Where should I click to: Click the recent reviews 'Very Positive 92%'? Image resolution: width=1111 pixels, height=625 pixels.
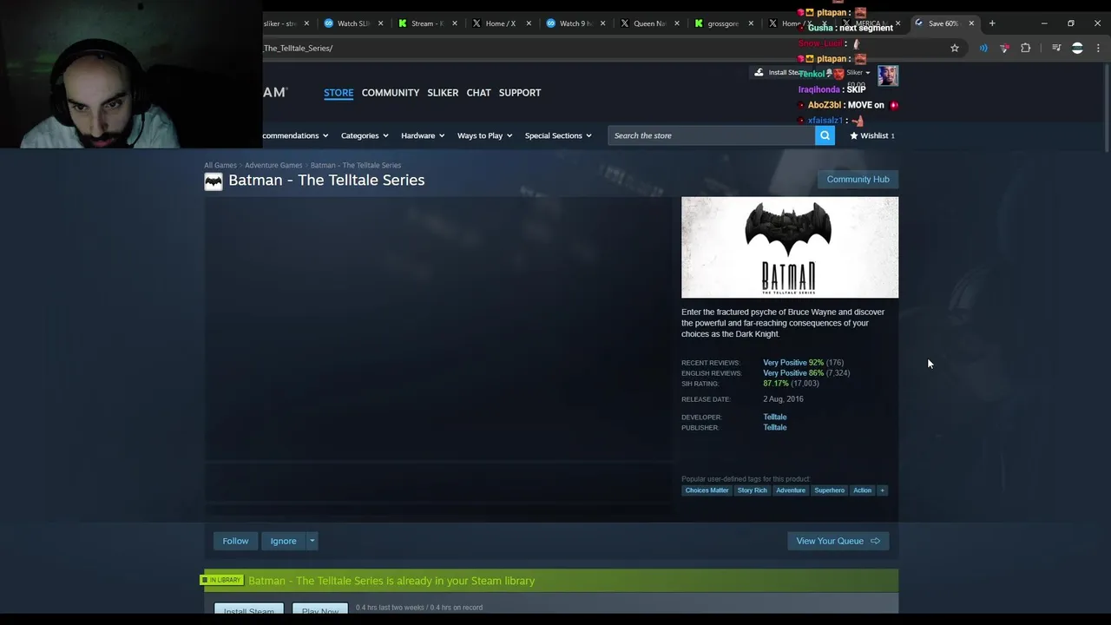click(793, 362)
